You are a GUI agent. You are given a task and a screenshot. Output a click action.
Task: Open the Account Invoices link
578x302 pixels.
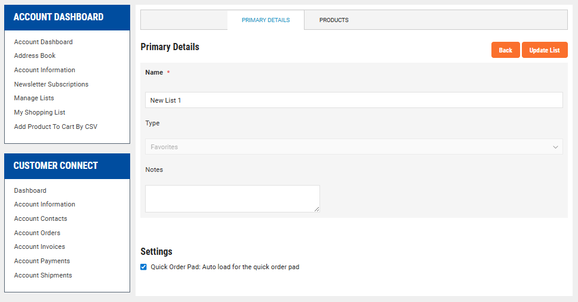coord(39,246)
